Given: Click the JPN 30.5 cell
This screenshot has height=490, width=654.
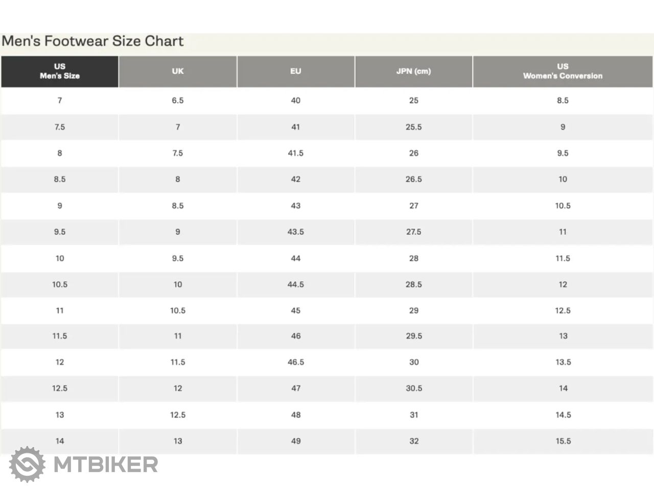Looking at the screenshot, I should pyautogui.click(x=414, y=388).
